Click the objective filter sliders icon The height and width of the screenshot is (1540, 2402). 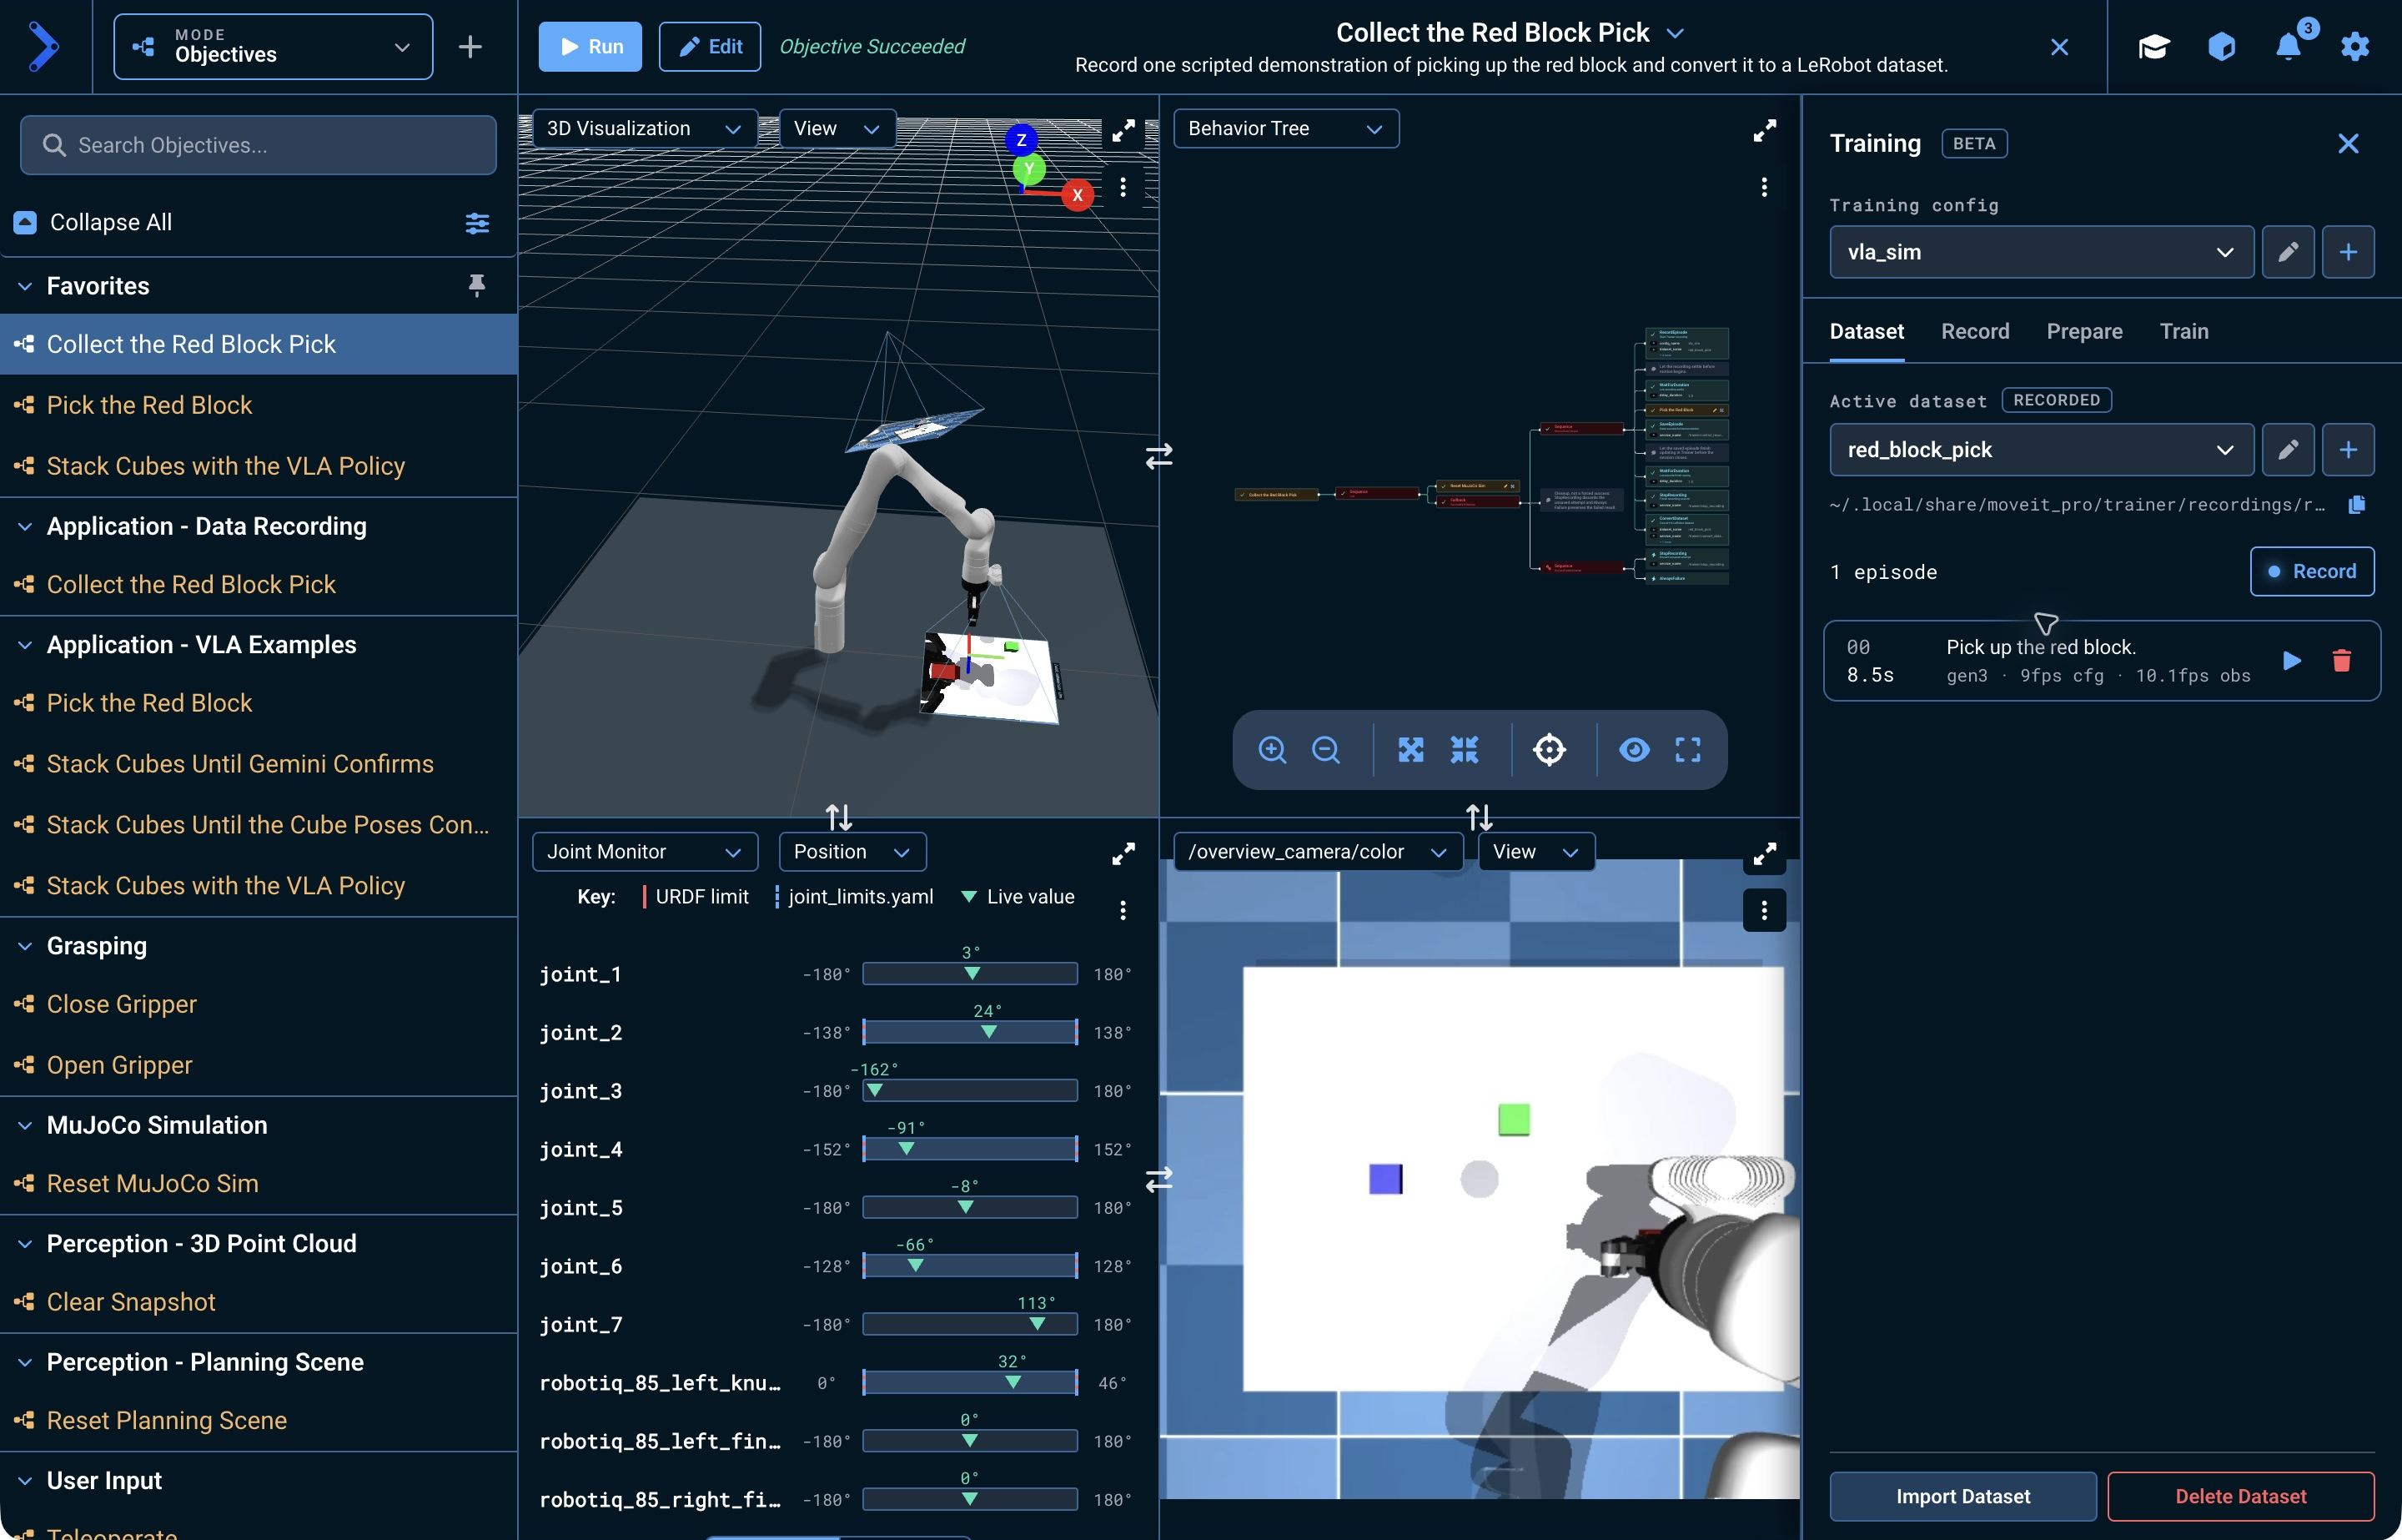(x=477, y=222)
